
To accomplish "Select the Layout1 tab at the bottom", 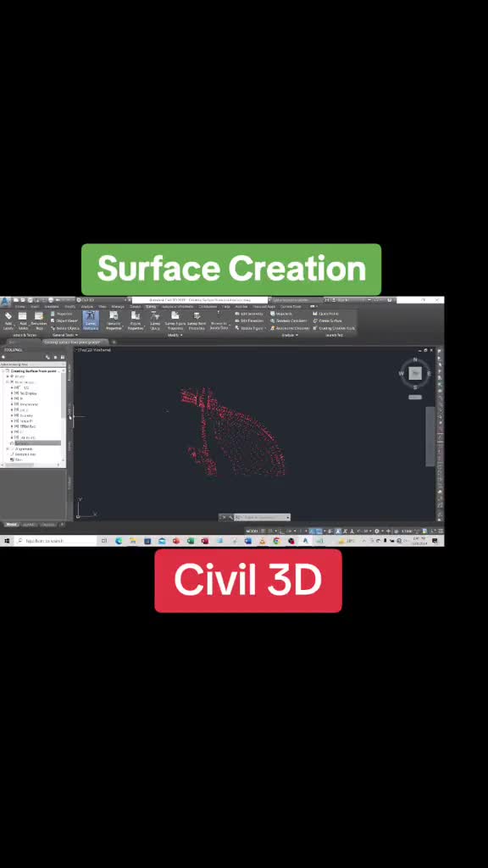I will (x=29, y=524).
